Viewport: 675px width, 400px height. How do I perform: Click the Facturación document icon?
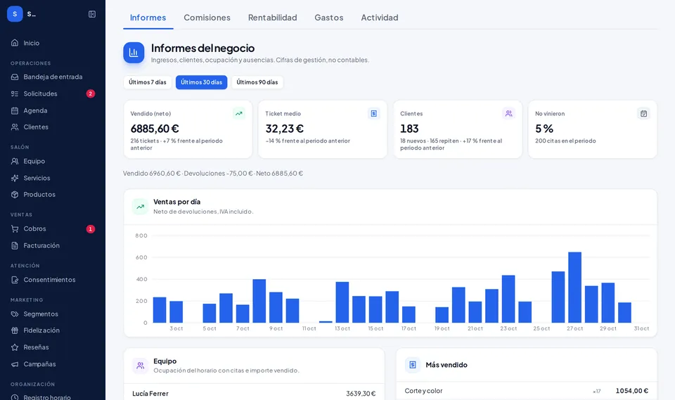coord(15,245)
